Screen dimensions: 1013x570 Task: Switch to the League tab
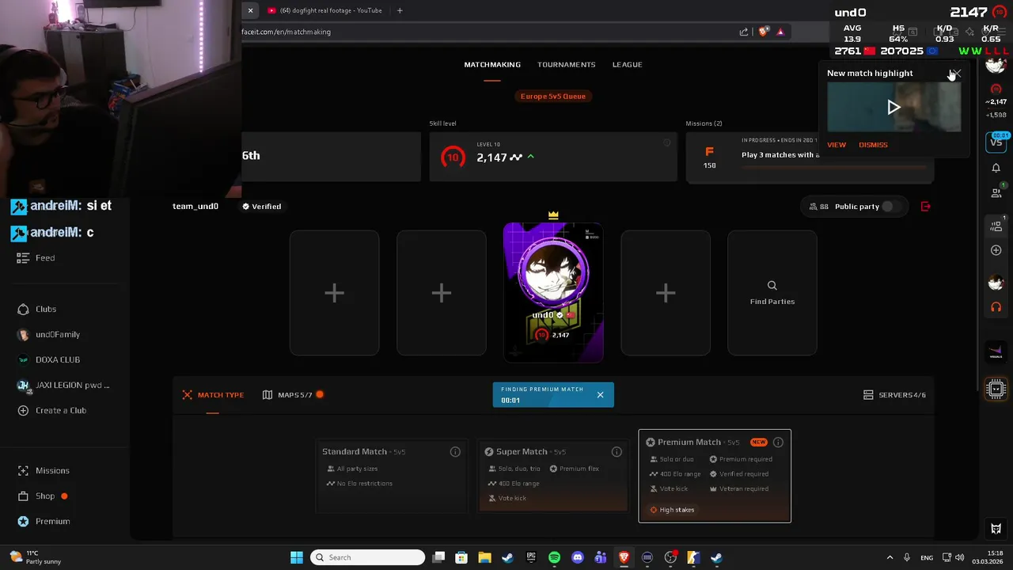627,64
